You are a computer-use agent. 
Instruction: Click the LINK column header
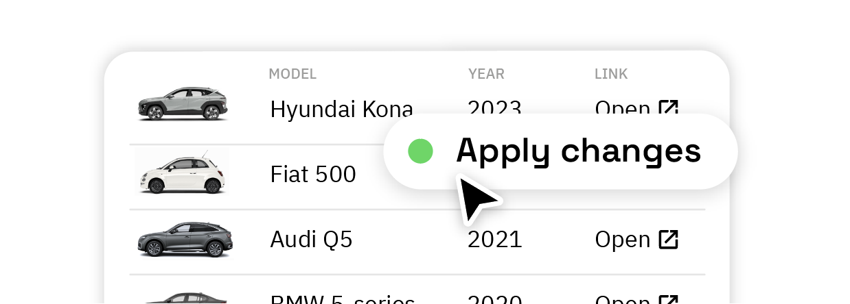click(611, 74)
